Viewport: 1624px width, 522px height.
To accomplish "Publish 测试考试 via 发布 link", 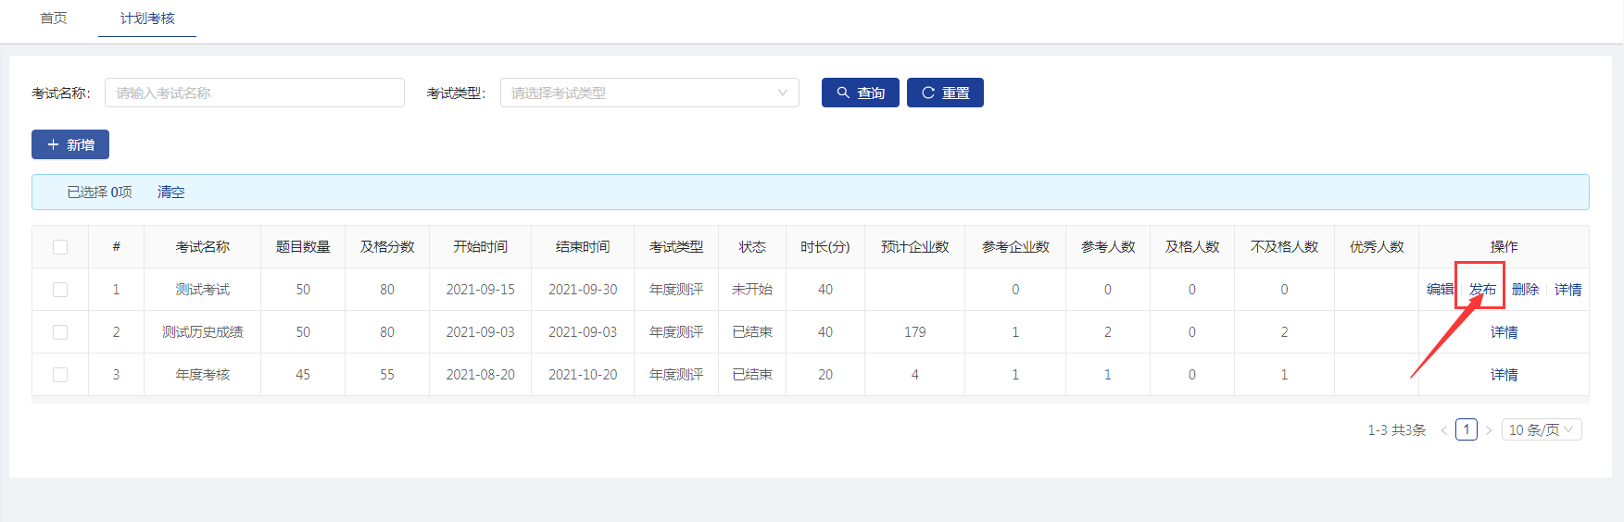I will click(1482, 290).
